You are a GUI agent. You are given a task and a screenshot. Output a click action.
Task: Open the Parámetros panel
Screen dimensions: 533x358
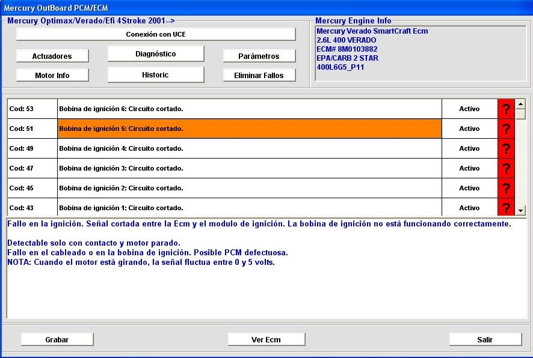pos(259,56)
